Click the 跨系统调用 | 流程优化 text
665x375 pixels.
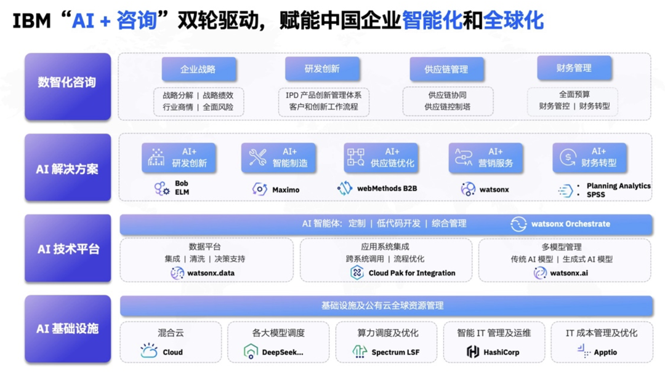point(385,259)
